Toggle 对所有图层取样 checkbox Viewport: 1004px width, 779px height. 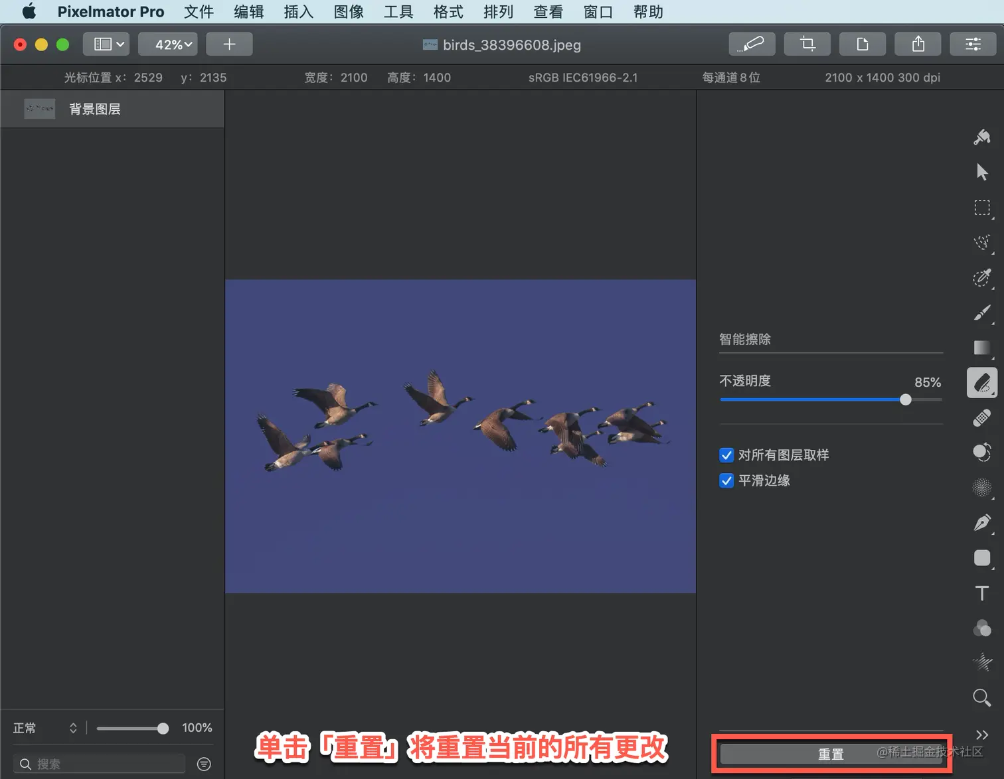click(726, 455)
